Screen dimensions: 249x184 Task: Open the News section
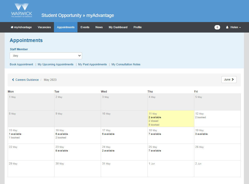(99, 27)
